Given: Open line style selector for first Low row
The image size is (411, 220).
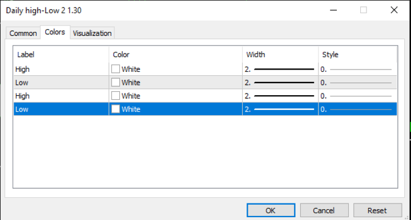Looking at the screenshot, I should coord(357,83).
